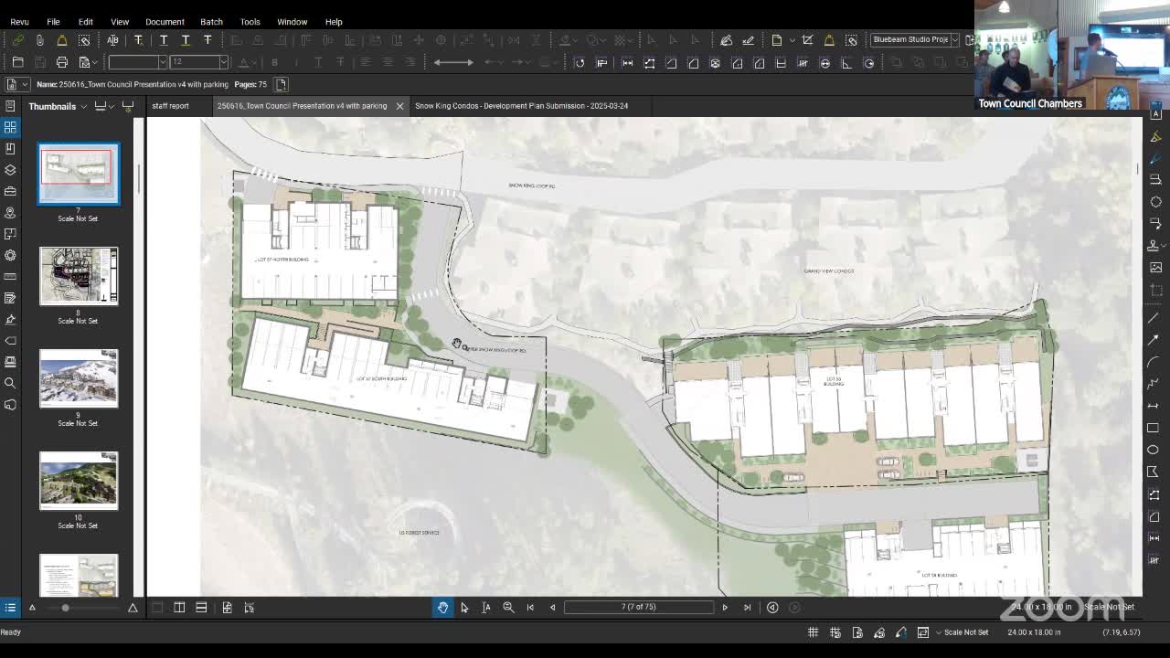Choose the Ellipse markup tool
1170x658 pixels.
1154,449
